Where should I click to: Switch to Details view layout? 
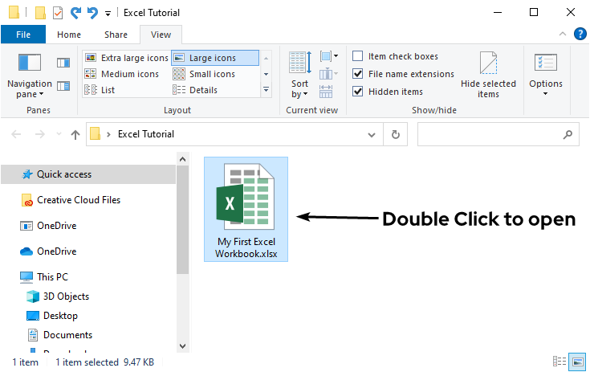(204, 90)
